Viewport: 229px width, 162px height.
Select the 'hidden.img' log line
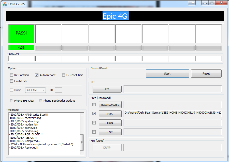click(x=24, y=131)
